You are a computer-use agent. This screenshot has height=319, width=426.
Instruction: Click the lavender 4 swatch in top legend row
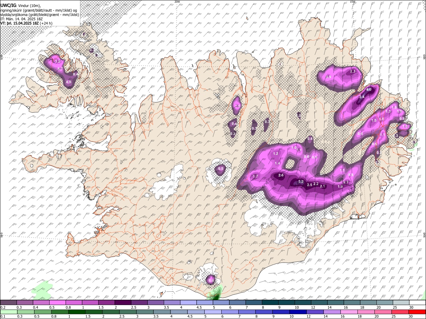point(188,302)
